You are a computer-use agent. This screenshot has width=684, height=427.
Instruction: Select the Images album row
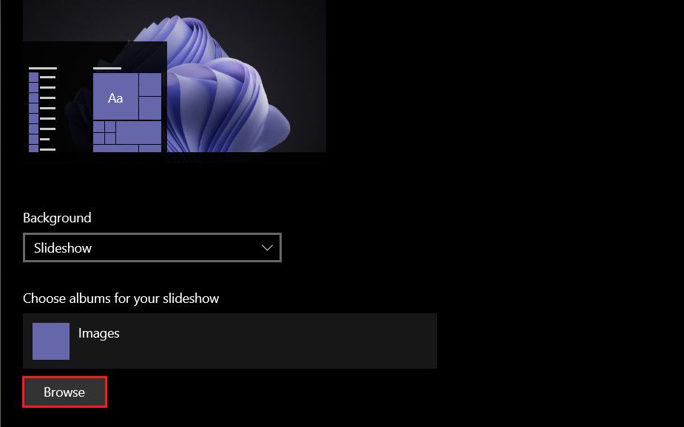tap(230, 341)
